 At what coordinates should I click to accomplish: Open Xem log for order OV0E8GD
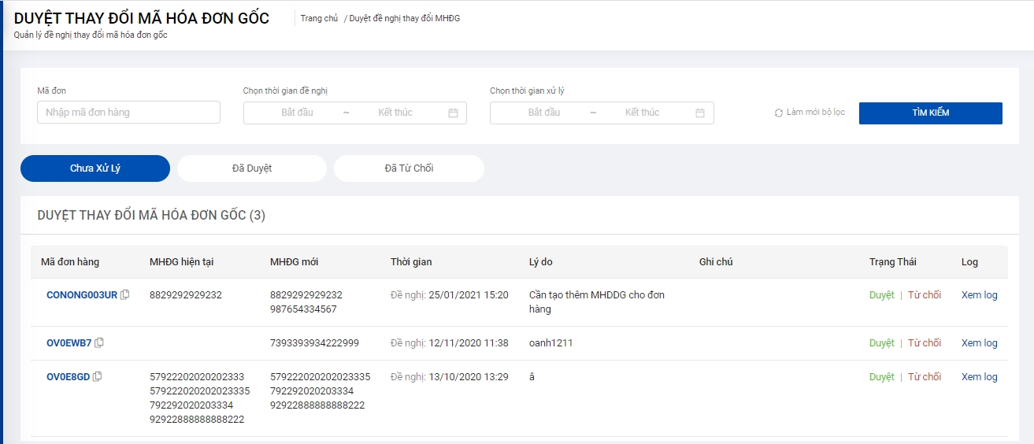pyautogui.click(x=979, y=377)
